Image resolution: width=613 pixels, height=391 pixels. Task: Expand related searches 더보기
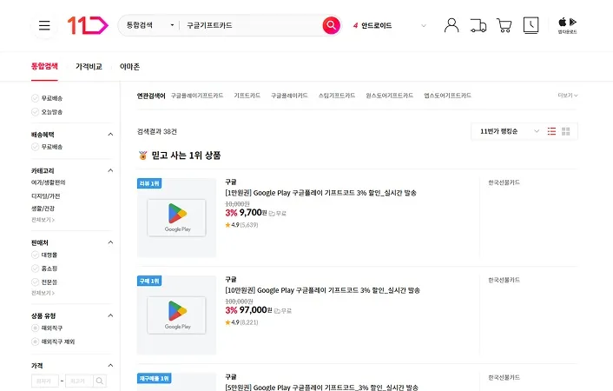(568, 96)
